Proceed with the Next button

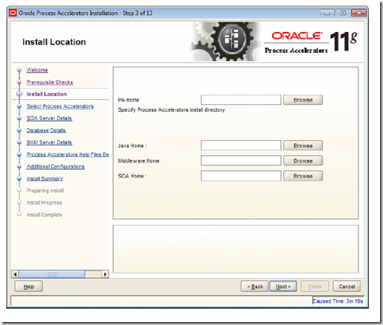[283, 286]
